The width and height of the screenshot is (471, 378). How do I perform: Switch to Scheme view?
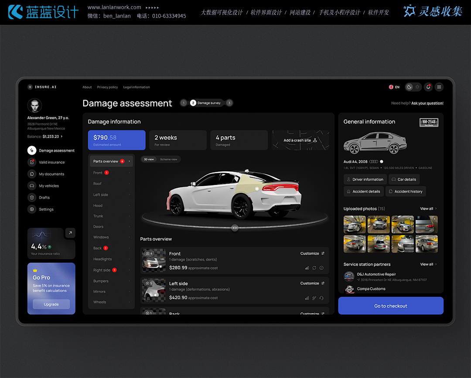tap(169, 160)
